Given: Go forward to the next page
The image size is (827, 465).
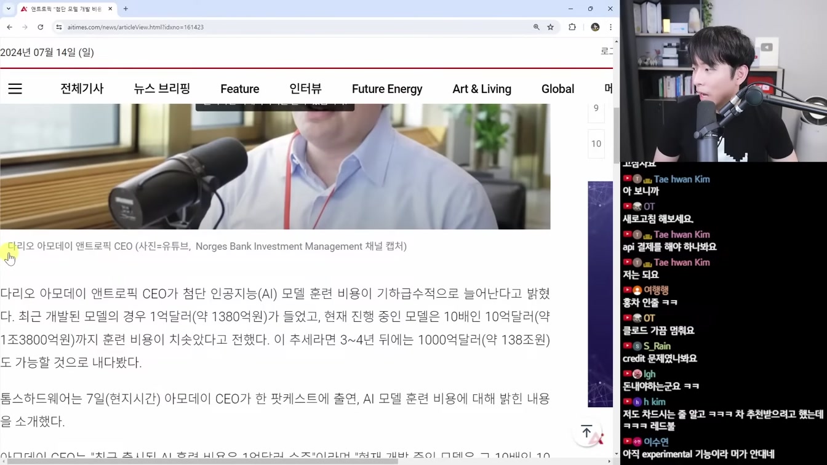Looking at the screenshot, I should tap(25, 27).
